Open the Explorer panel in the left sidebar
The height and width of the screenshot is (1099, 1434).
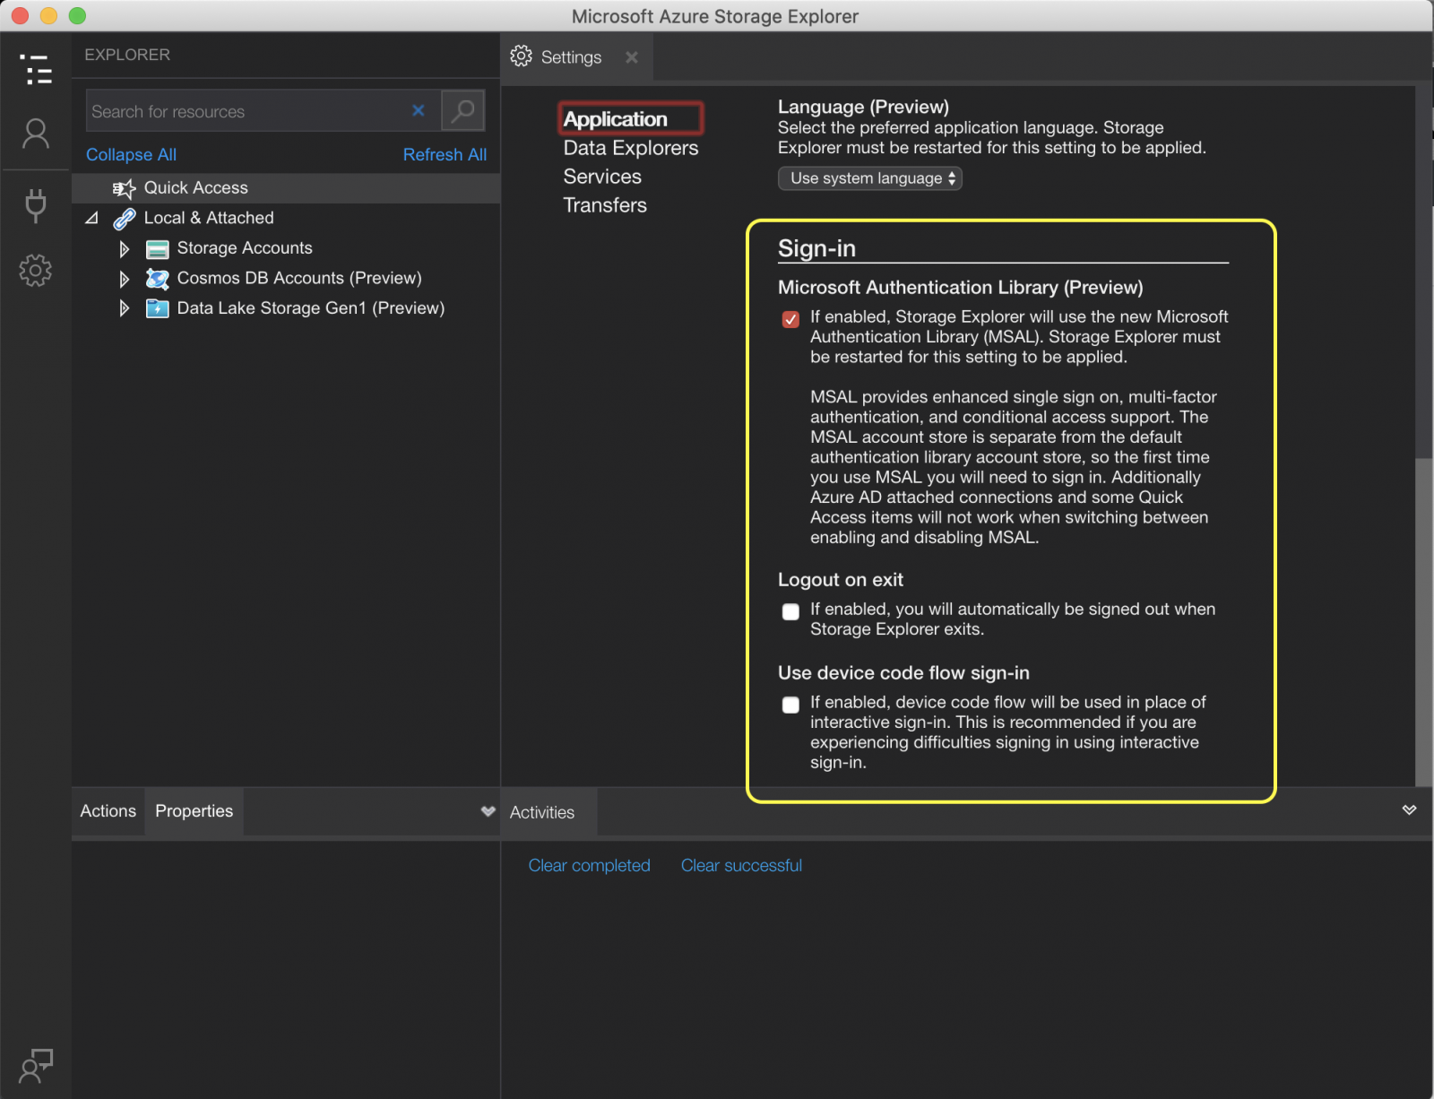coord(36,70)
